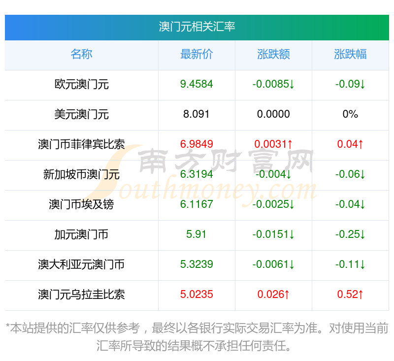The height and width of the screenshot is (361, 394).
Task: Click the 澳门币菲律宾比索 row name
Action: click(x=81, y=144)
